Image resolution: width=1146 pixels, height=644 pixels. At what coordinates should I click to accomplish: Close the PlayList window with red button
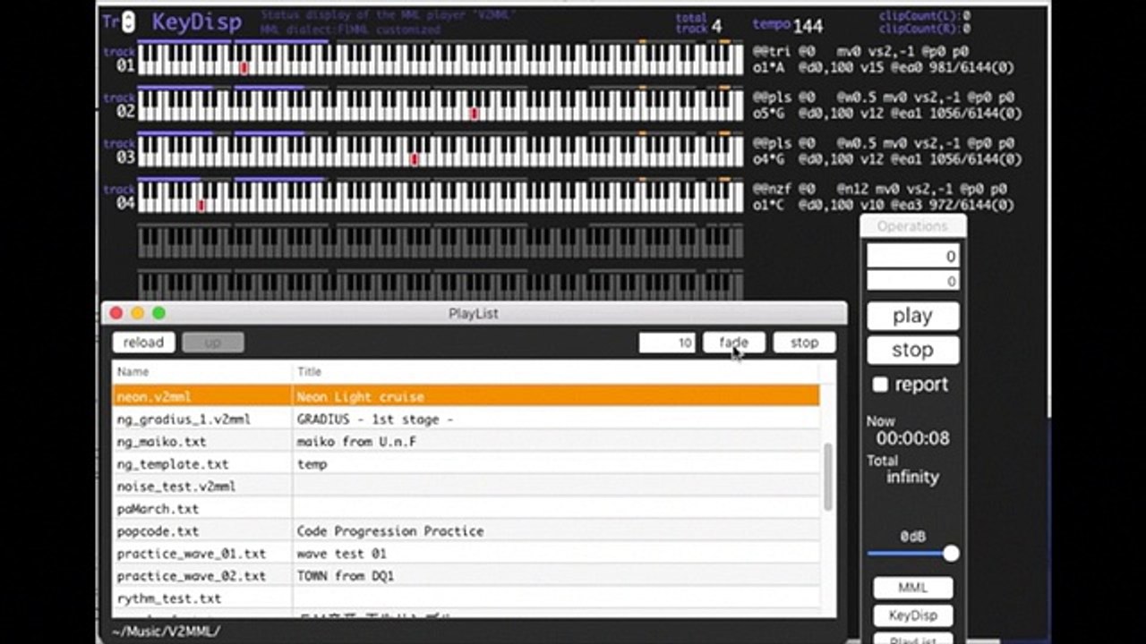(115, 313)
